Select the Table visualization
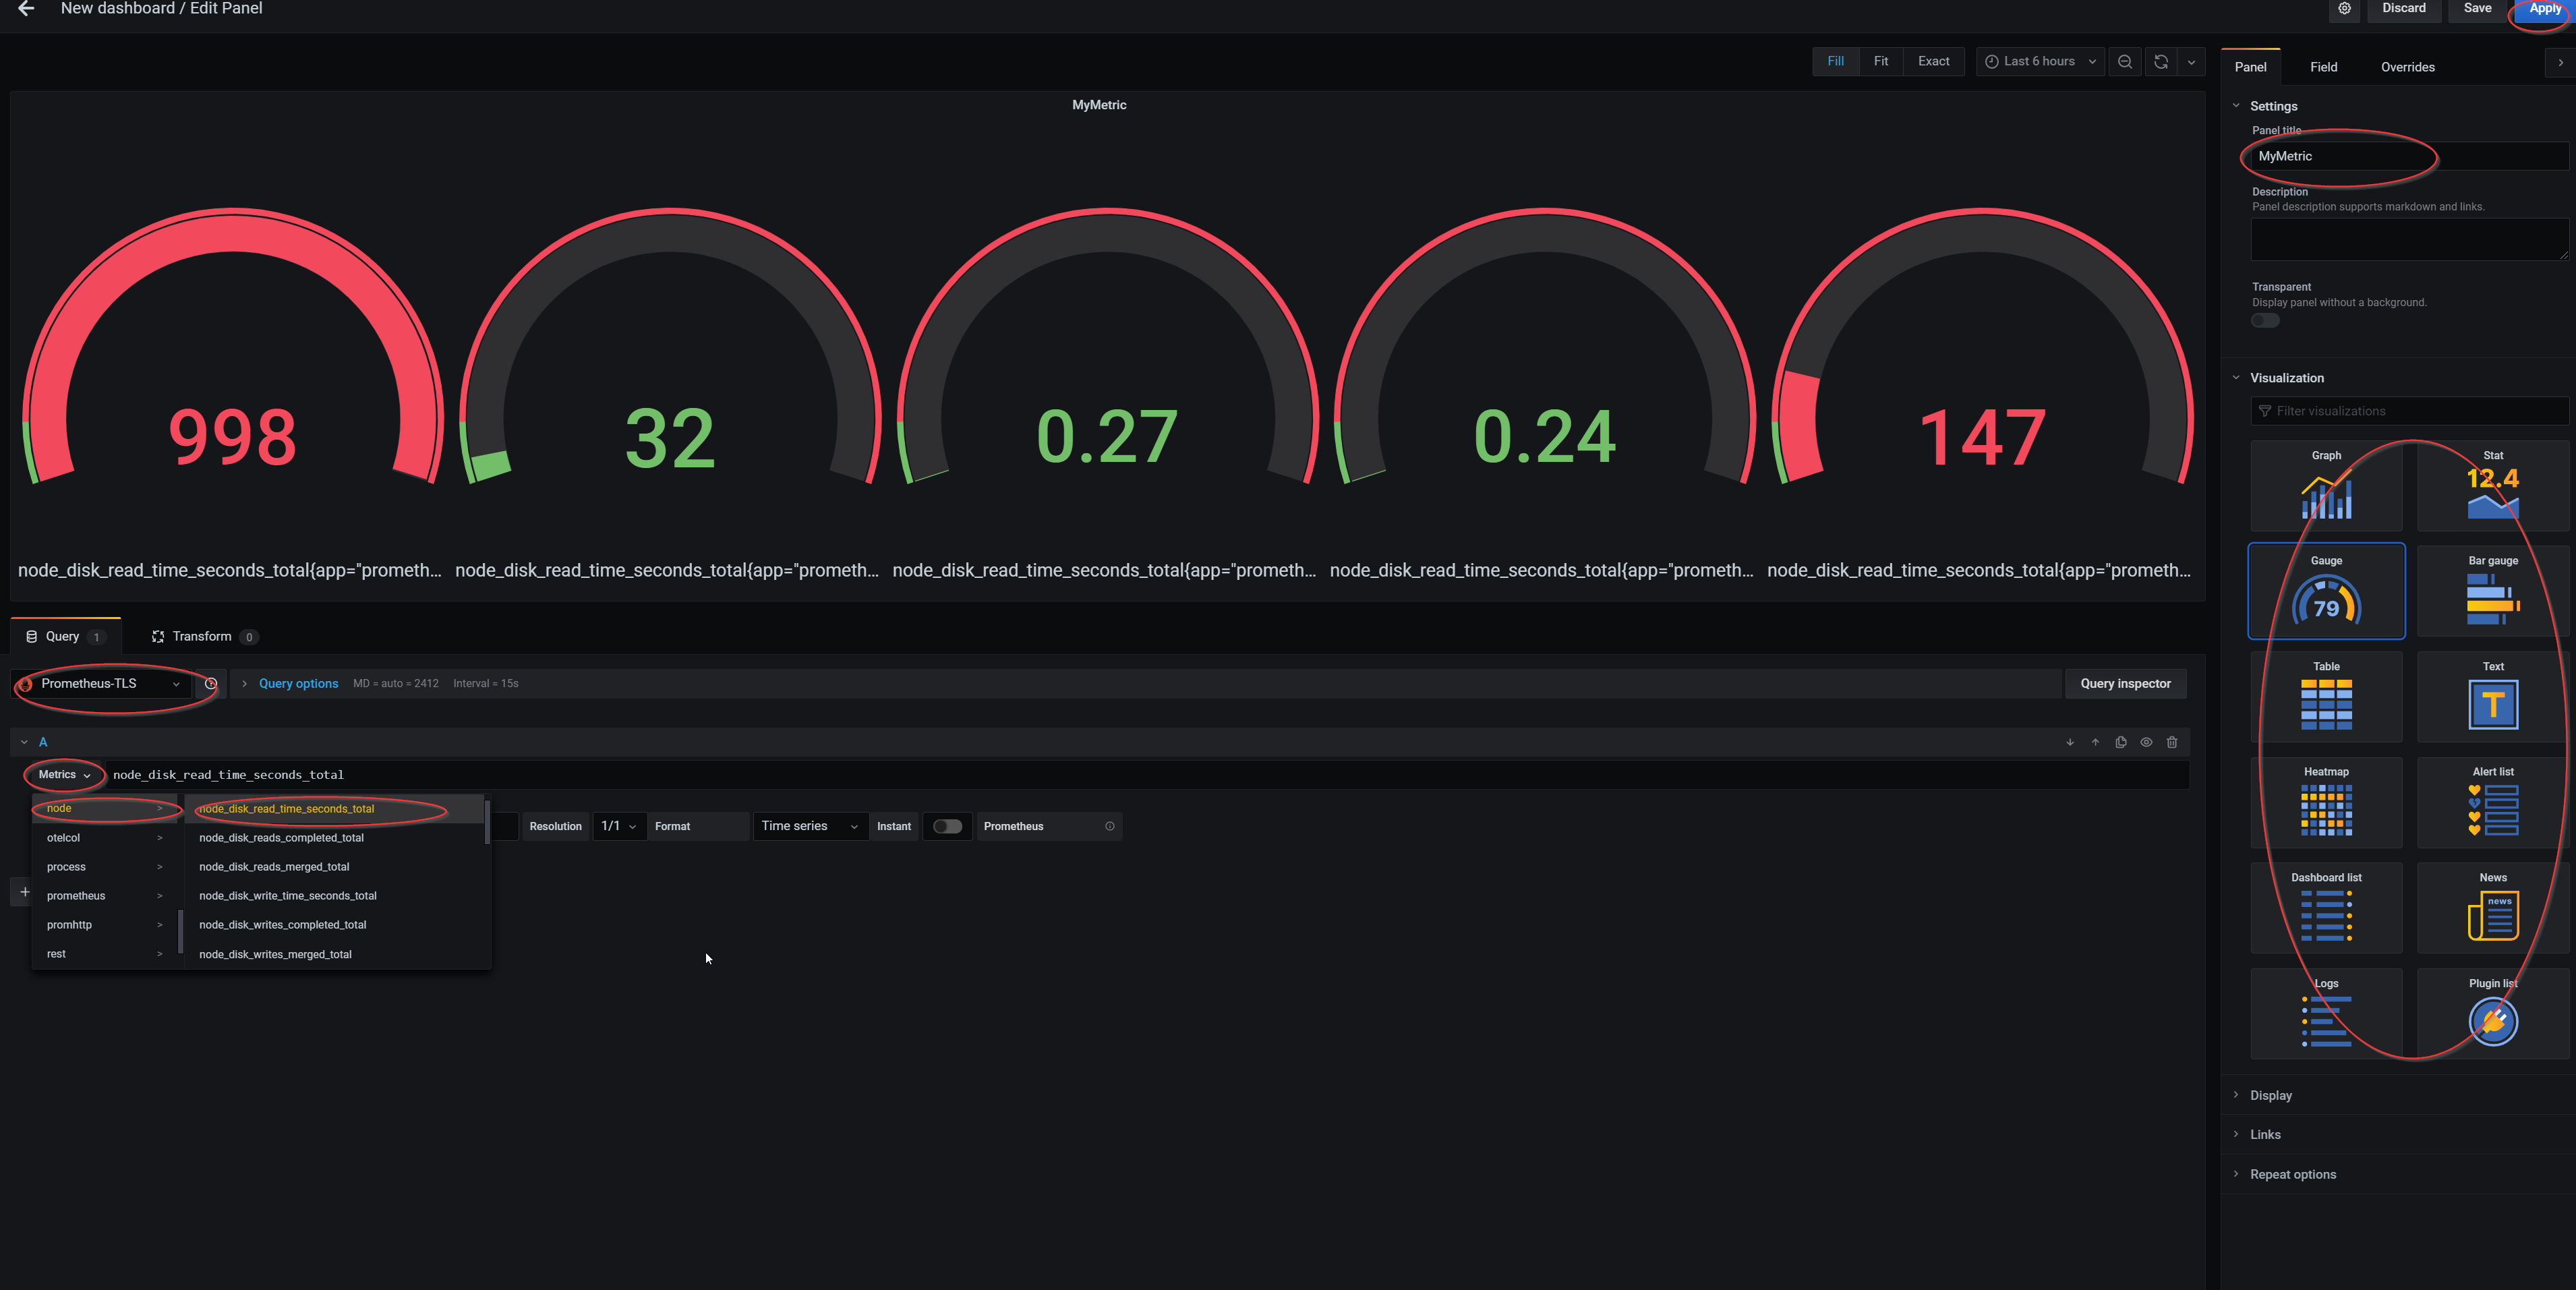Screen dimensions: 2576x1290 (x=2326, y=697)
